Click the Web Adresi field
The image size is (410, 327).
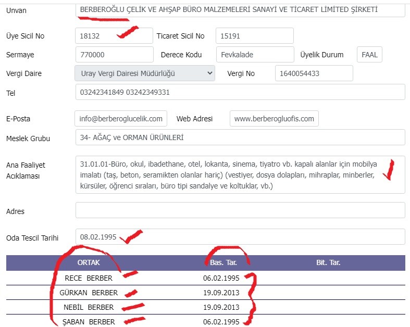[x=275, y=119]
